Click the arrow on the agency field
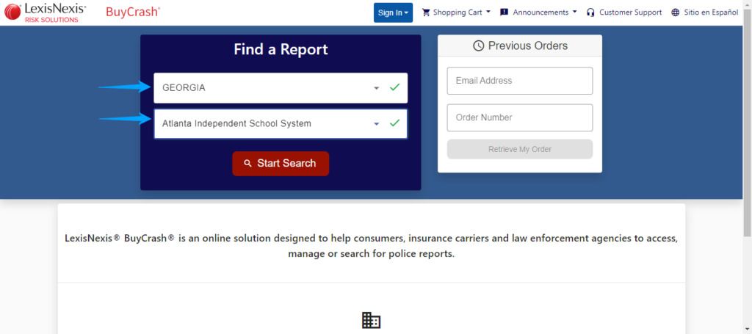Viewport: 752px width, 334px height. [x=377, y=123]
